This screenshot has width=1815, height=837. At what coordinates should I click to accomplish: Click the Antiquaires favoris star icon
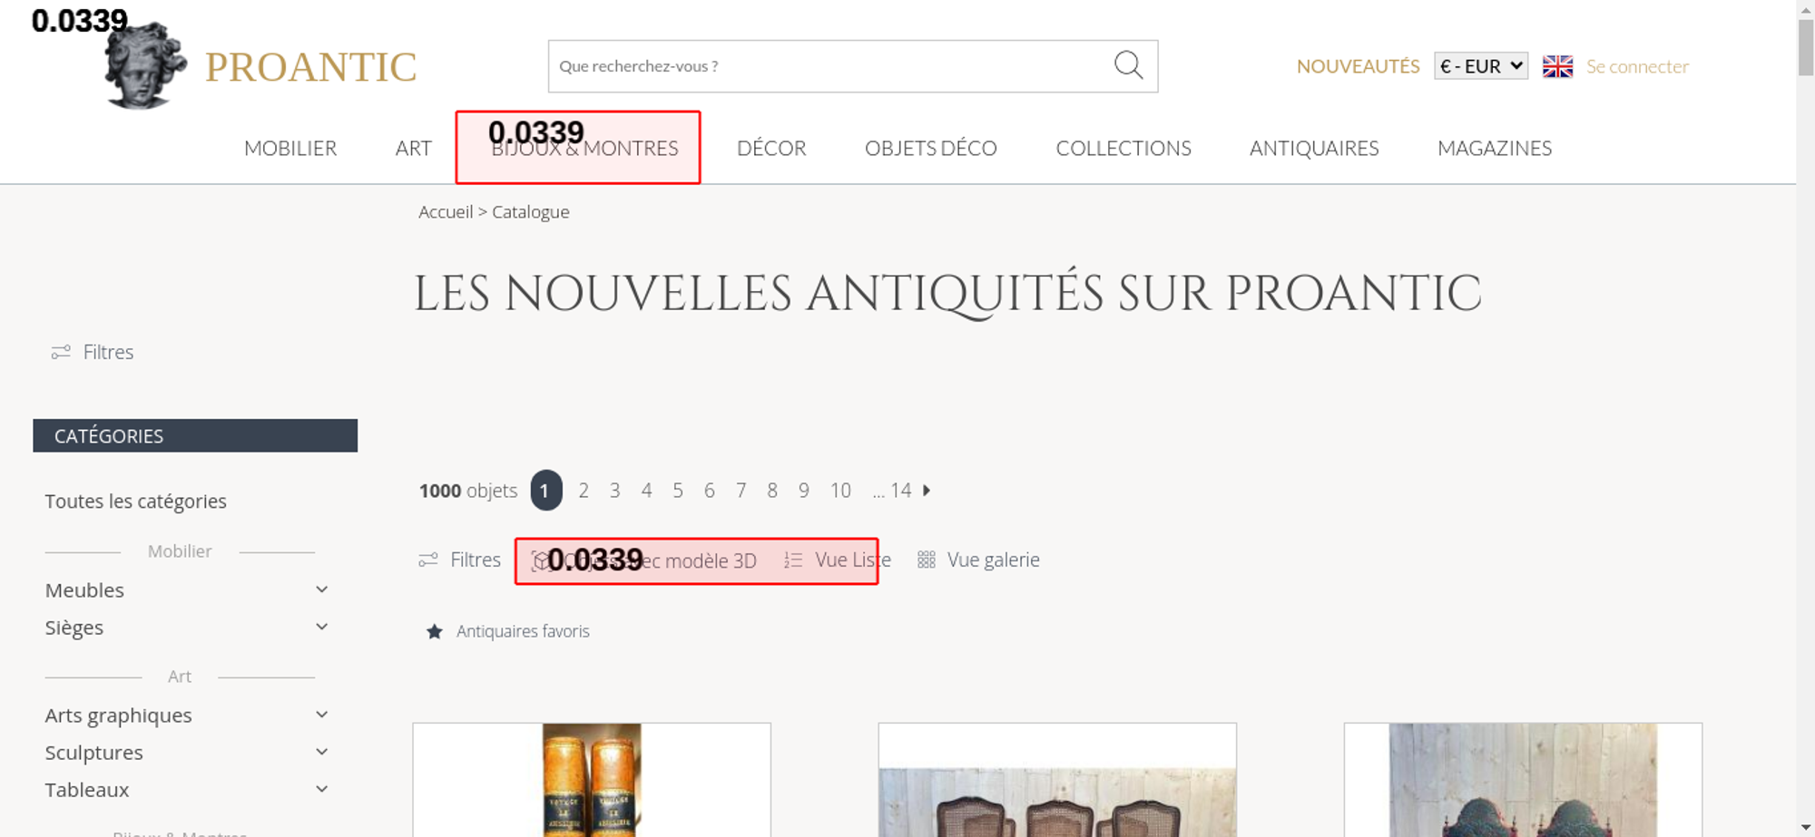click(435, 631)
